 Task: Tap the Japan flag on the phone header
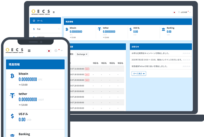[49, 51]
